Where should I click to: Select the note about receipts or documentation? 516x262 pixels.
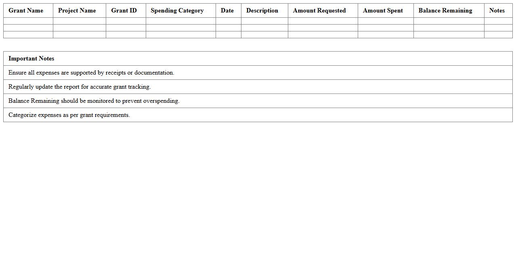pos(91,73)
